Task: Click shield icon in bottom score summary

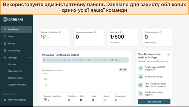Action: point(45,99)
